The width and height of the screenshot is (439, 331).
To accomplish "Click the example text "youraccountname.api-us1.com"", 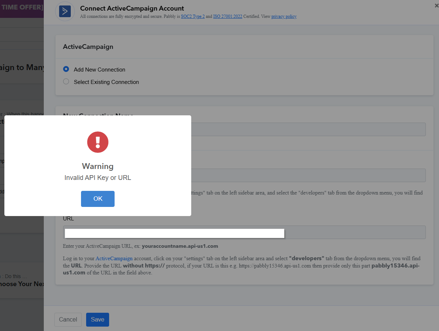I will click(x=180, y=246).
